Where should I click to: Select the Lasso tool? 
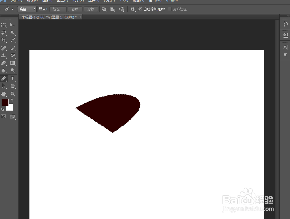(x=3, y=33)
